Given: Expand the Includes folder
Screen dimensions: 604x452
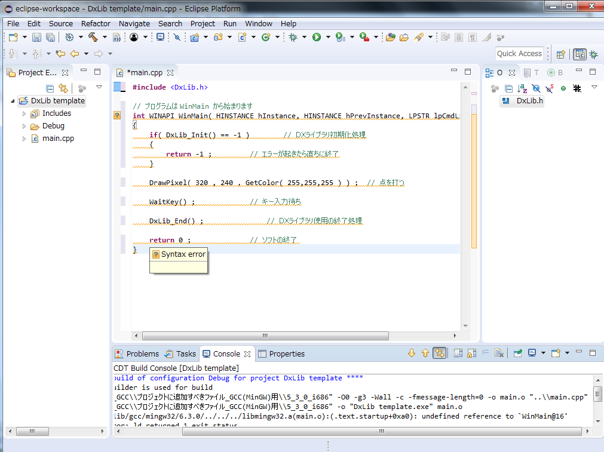Looking at the screenshot, I should 24,113.
